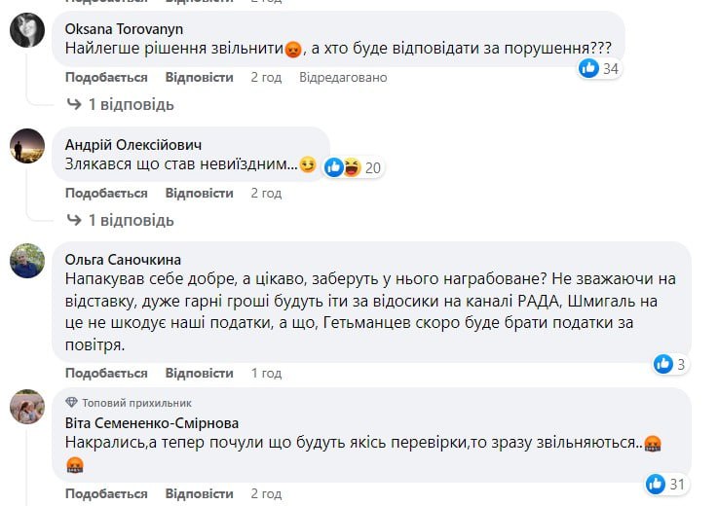Click Віта Семененко-Смірнова's profile avatar
This screenshot has height=506, width=718.
pyautogui.click(x=26, y=407)
